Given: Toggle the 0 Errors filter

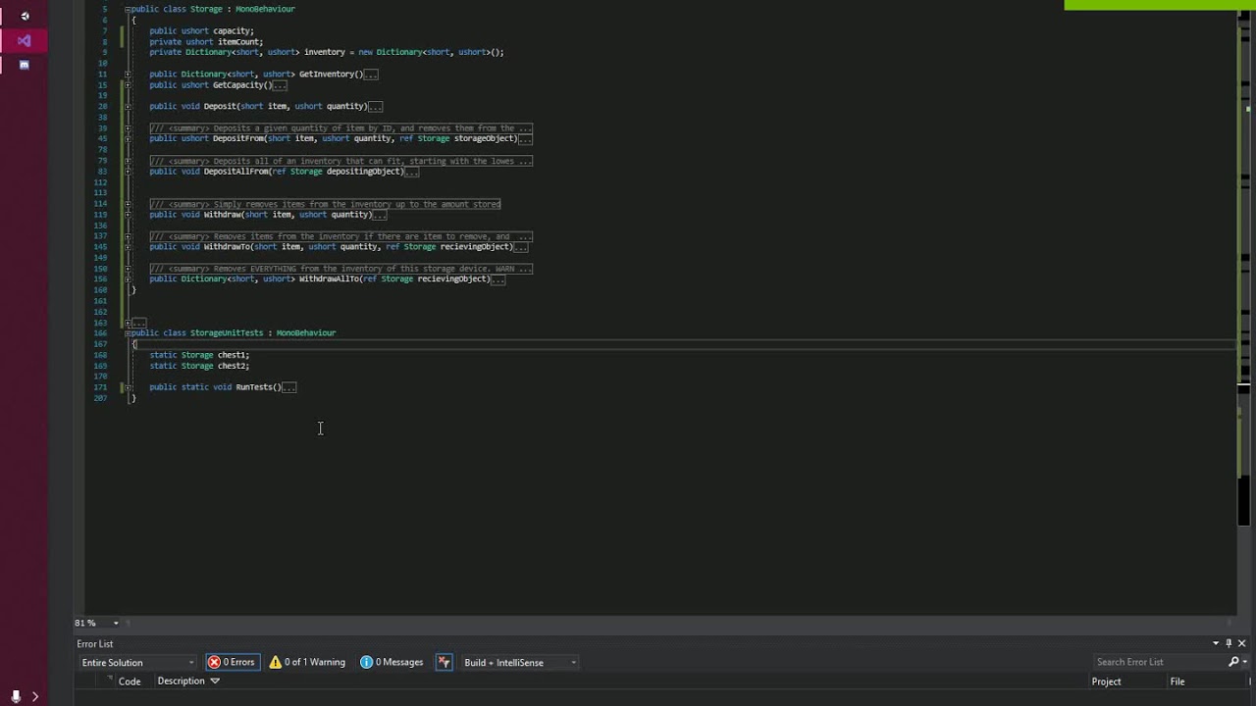Looking at the screenshot, I should point(231,662).
